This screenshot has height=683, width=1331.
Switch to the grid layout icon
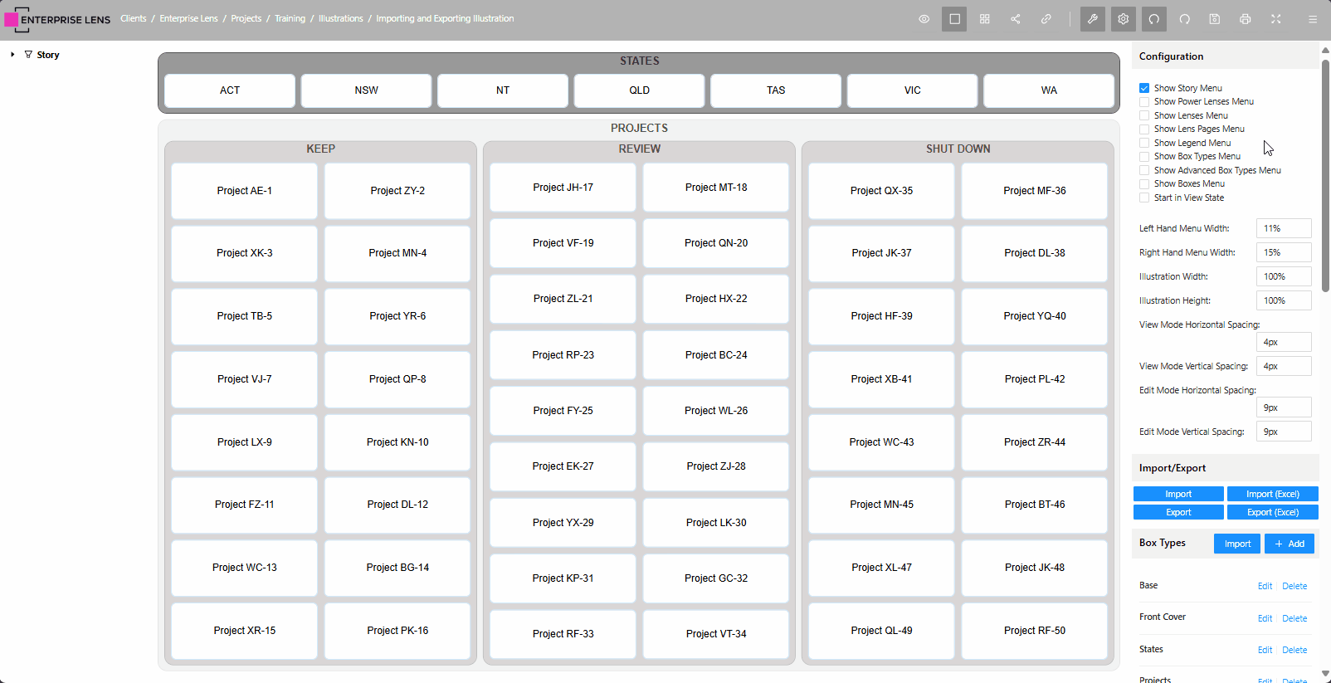[985, 19]
